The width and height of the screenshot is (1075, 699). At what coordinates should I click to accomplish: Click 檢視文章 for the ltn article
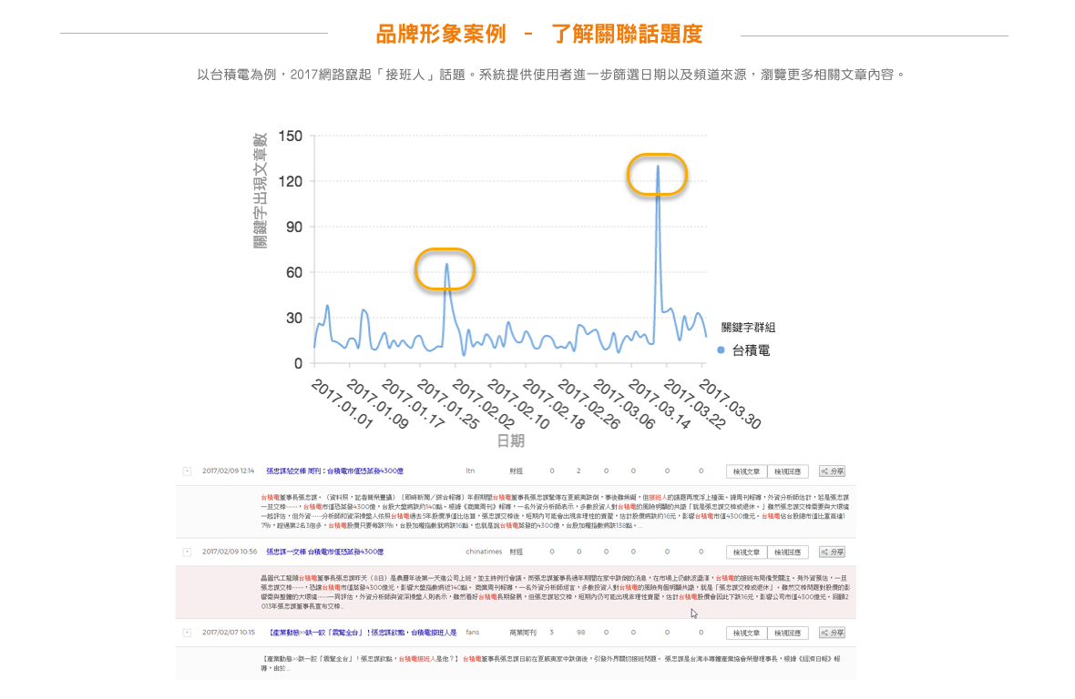point(746,471)
